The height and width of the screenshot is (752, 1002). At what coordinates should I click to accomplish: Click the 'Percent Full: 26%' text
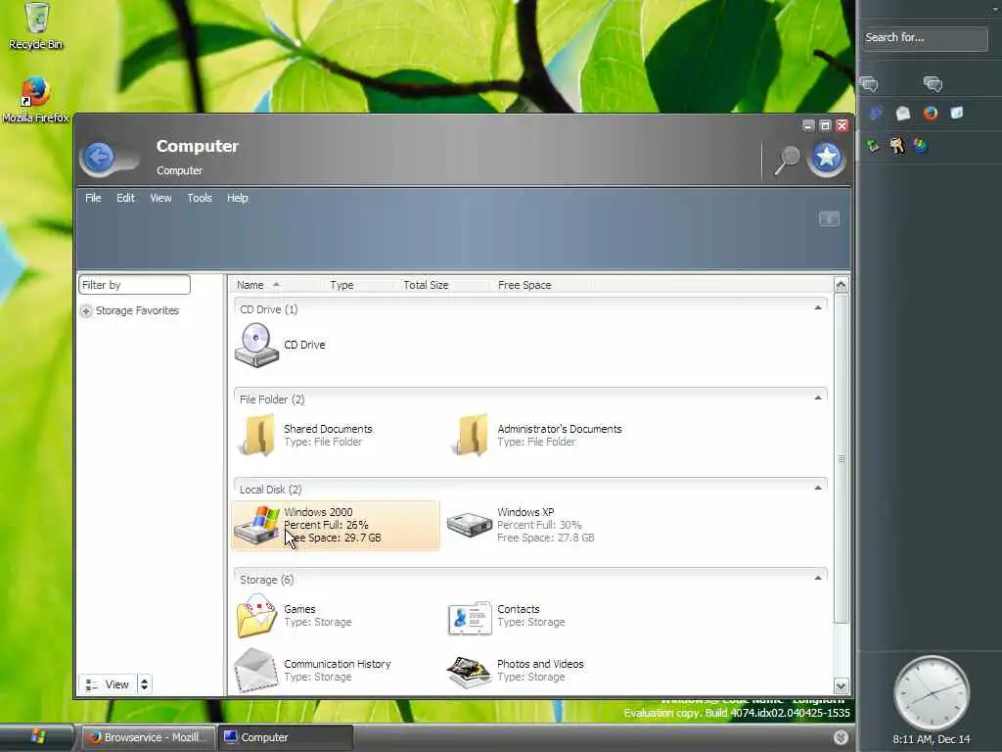point(326,525)
